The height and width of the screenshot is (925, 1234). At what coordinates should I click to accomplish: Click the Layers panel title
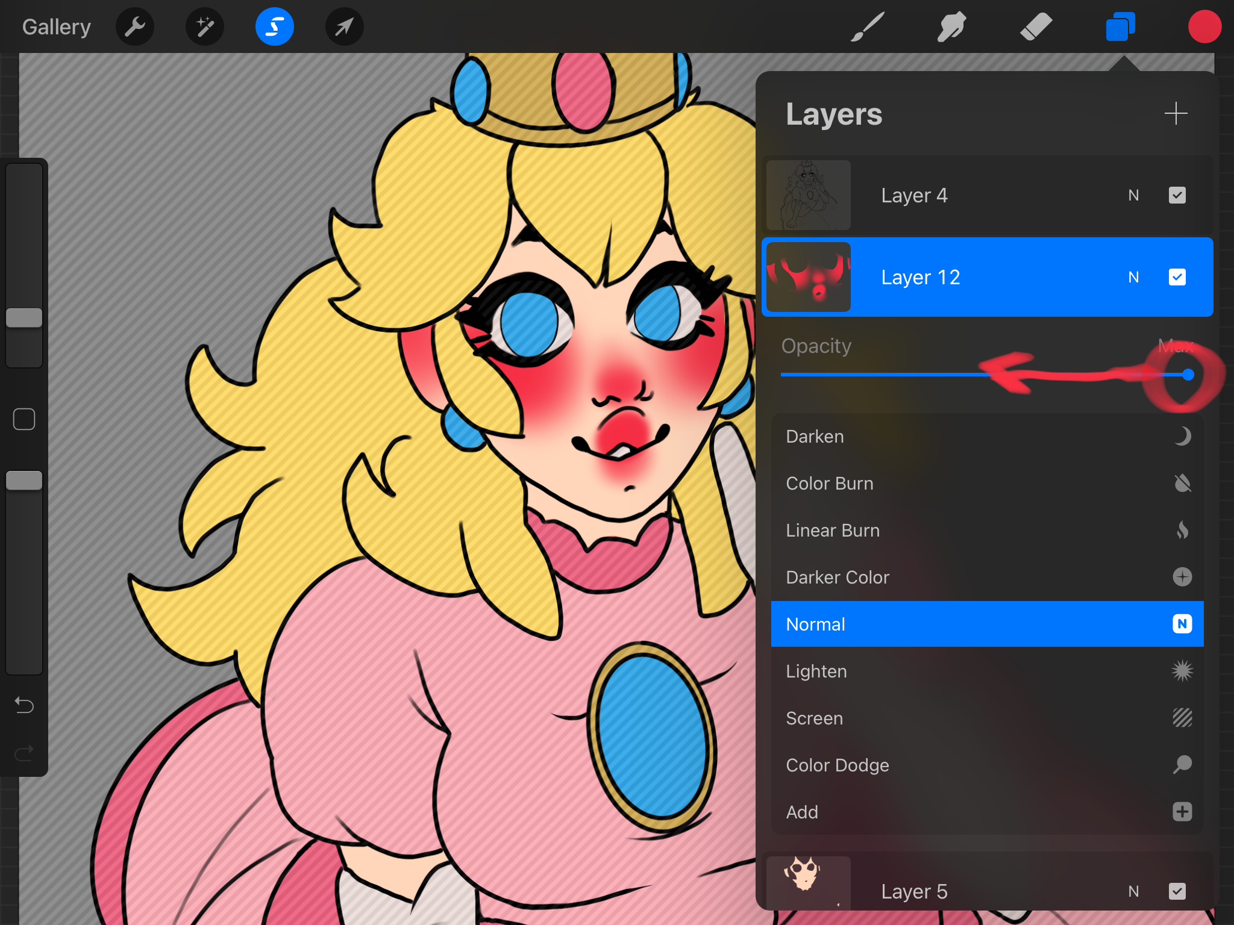click(834, 114)
